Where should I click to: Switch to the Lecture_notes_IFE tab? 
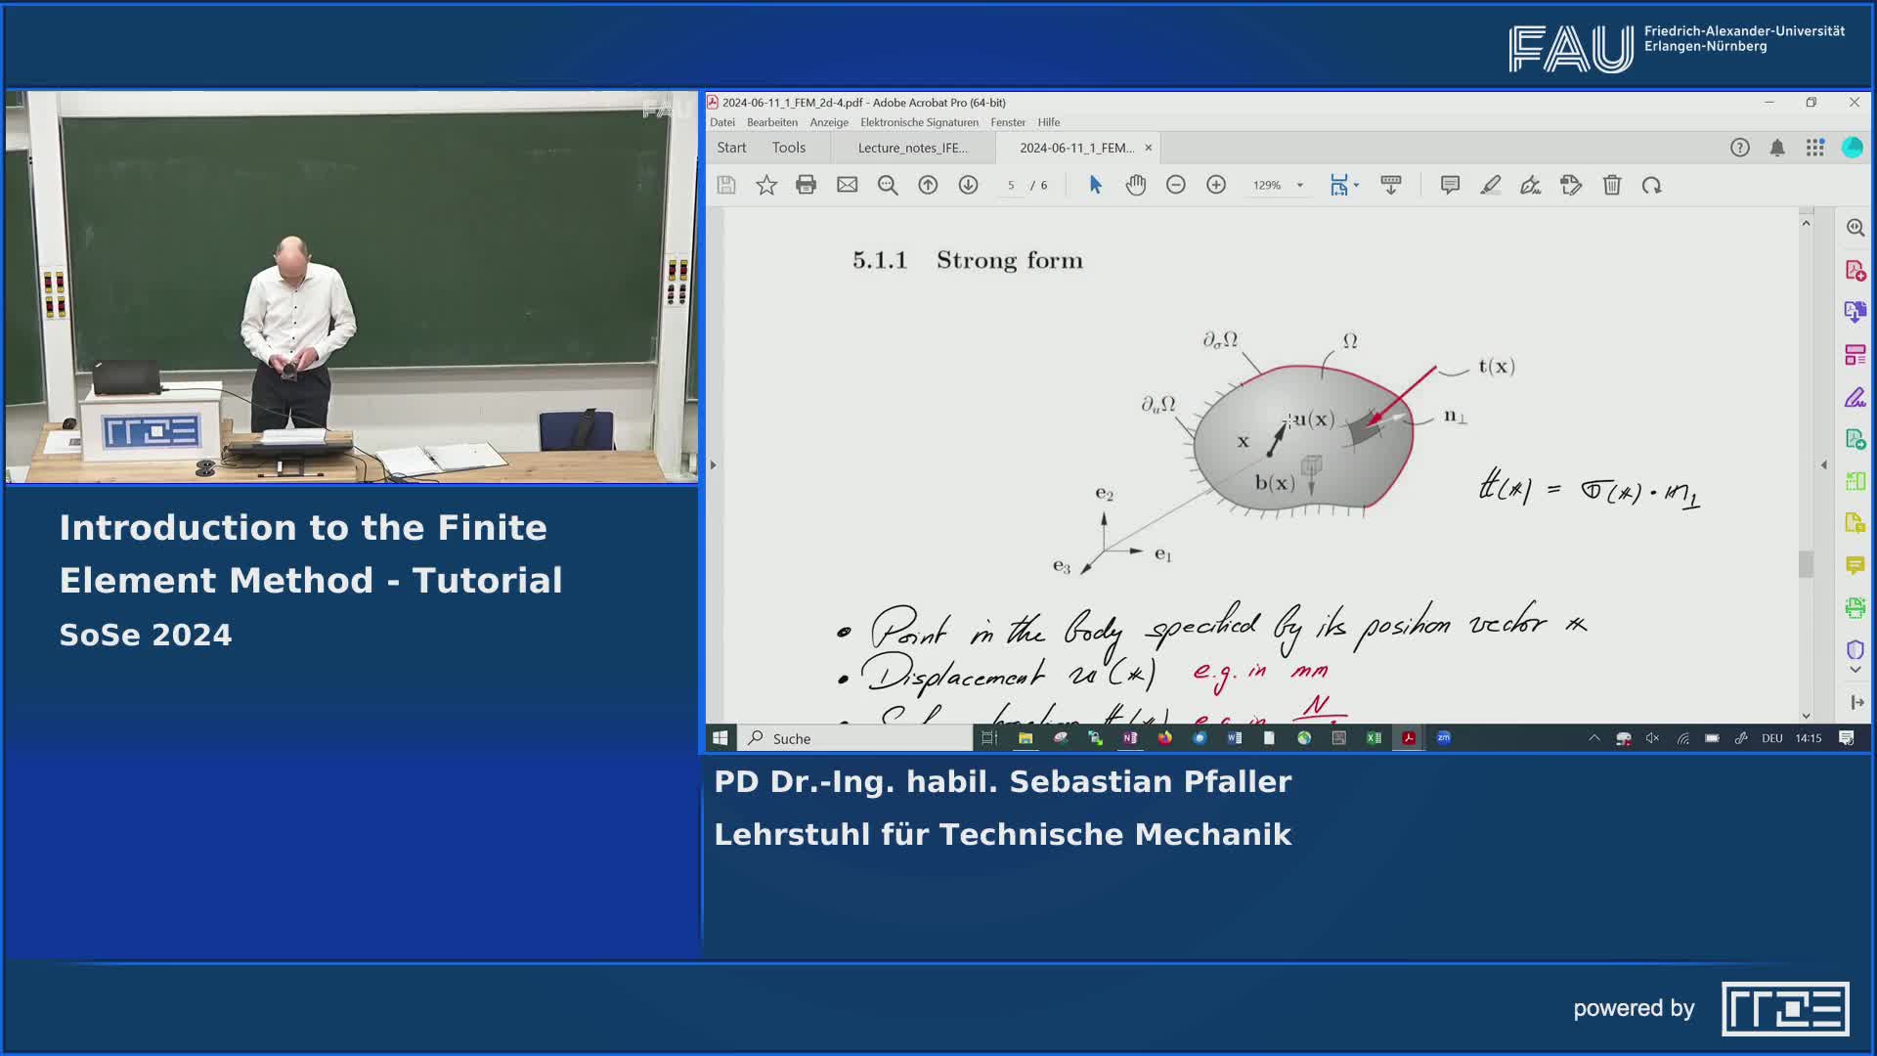tap(912, 148)
